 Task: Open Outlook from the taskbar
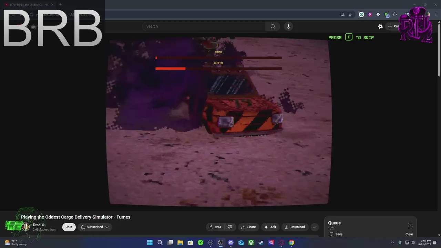(x=241, y=242)
